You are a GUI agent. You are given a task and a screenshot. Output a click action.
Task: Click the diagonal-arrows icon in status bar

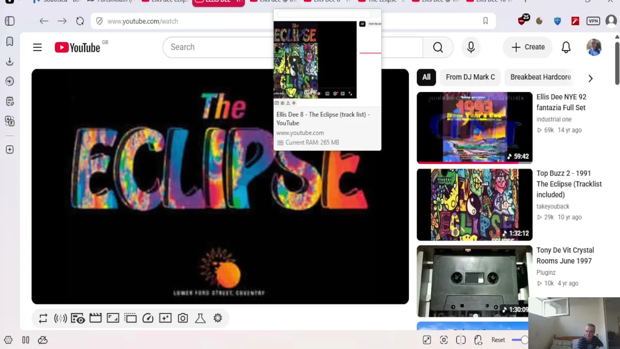click(427, 340)
